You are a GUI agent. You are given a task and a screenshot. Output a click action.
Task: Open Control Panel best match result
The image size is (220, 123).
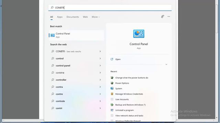(x=76, y=35)
